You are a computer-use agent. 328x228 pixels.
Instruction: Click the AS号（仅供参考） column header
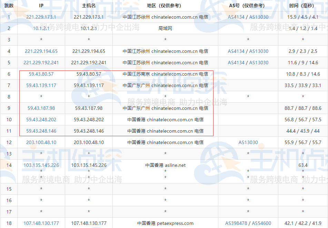tap(248, 6)
